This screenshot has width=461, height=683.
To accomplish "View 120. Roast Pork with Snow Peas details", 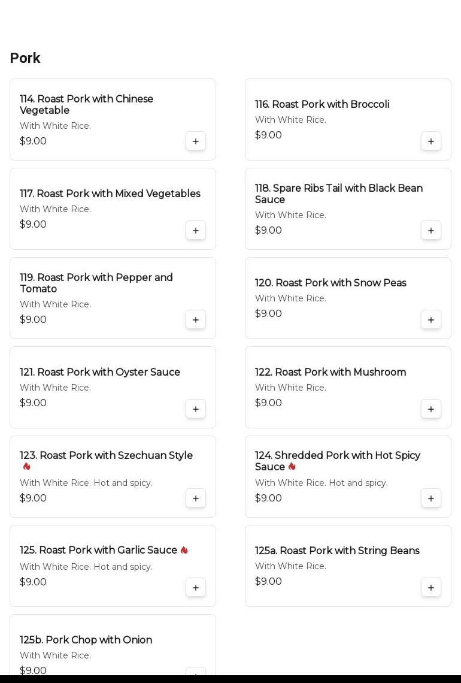I will (x=330, y=283).
